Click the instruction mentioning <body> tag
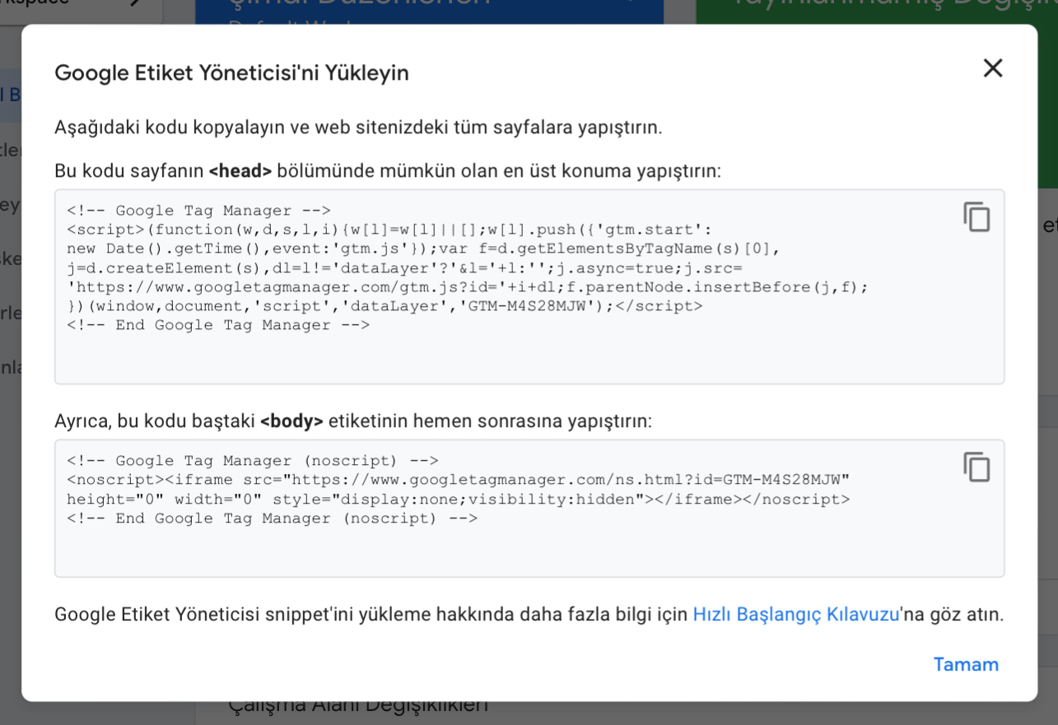 [x=353, y=421]
